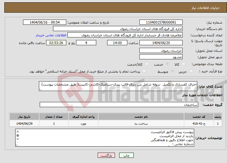The image size is (227, 163).
Task: Click the resize grip of buyer notes area
Action: (x=17, y=145)
